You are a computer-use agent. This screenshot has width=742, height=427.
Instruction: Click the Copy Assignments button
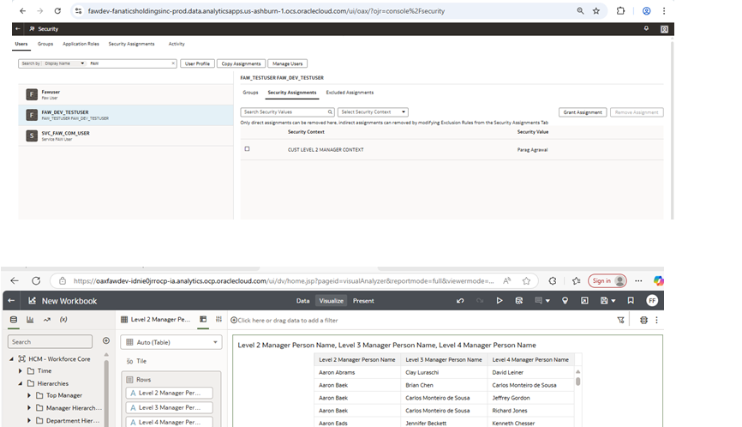(241, 63)
